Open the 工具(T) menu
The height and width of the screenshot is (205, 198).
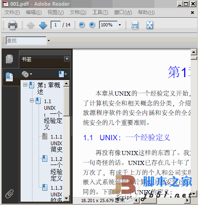click(x=100, y=12)
